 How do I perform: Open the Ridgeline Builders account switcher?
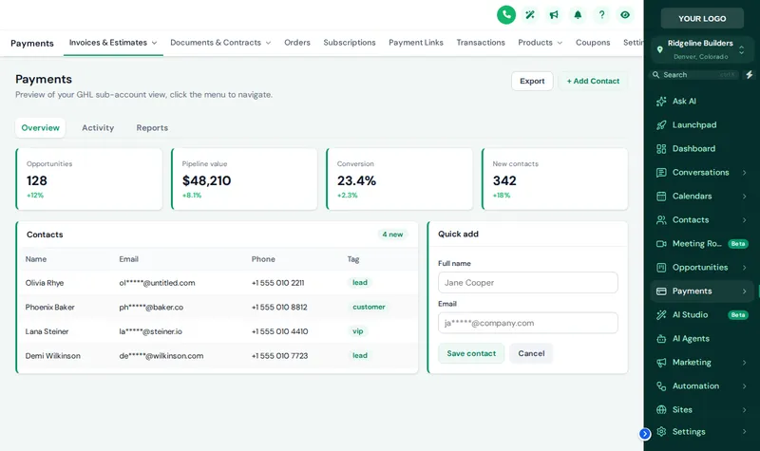(702, 49)
